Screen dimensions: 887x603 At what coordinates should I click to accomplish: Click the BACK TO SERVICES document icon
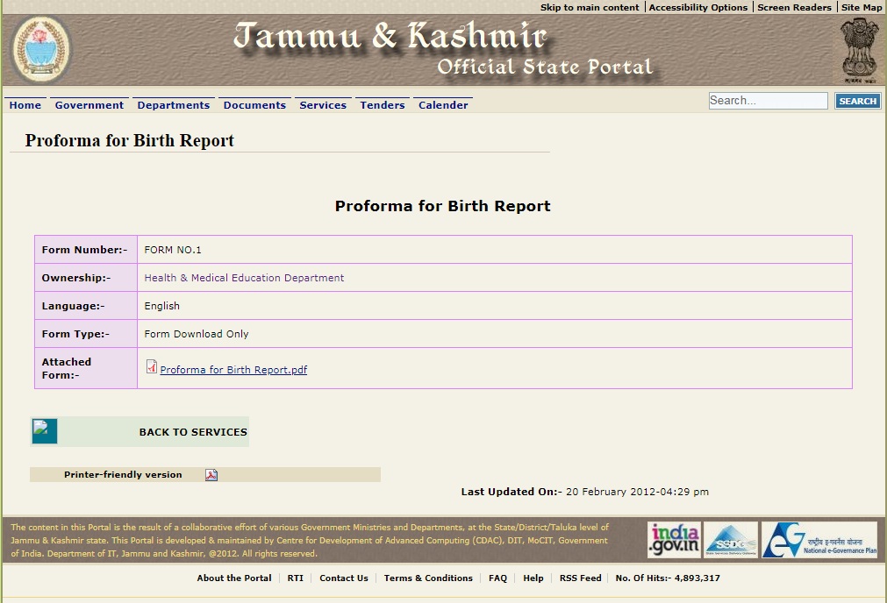(x=44, y=431)
